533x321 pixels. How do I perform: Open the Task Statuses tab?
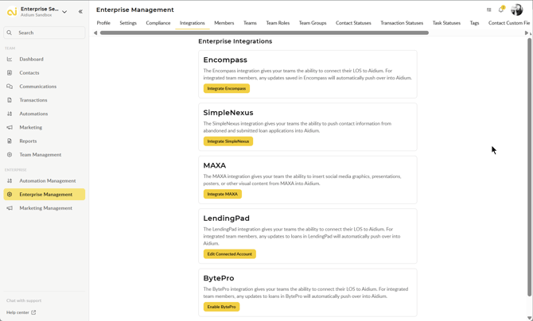point(446,23)
